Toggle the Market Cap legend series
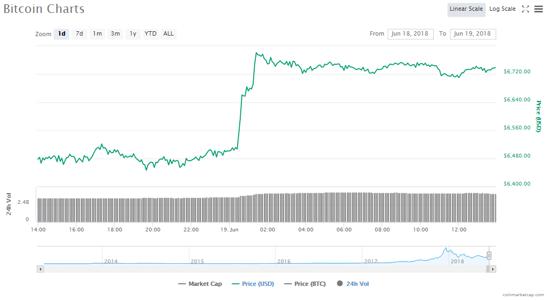Image resolution: width=549 pixels, height=301 pixels. (x=199, y=284)
